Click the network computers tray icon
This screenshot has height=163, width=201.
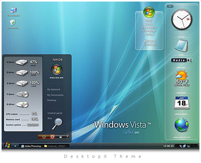[184, 146]
